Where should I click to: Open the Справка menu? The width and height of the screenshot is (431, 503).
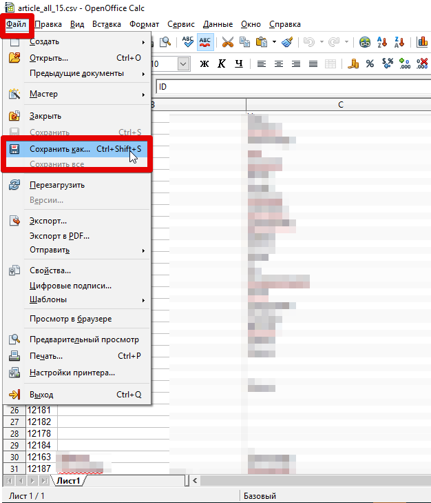click(x=284, y=24)
